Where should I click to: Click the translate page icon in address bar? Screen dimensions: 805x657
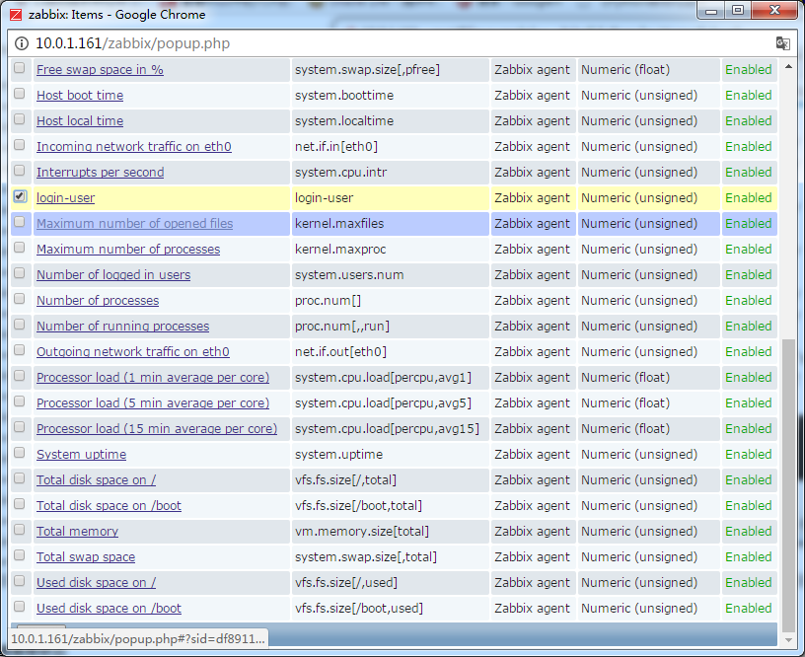(782, 43)
